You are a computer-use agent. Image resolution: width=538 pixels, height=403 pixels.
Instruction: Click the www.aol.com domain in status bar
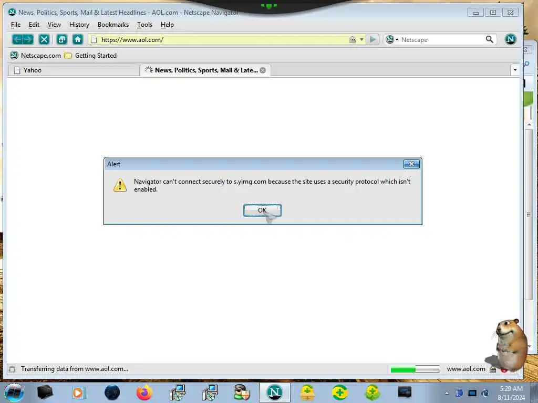466,369
